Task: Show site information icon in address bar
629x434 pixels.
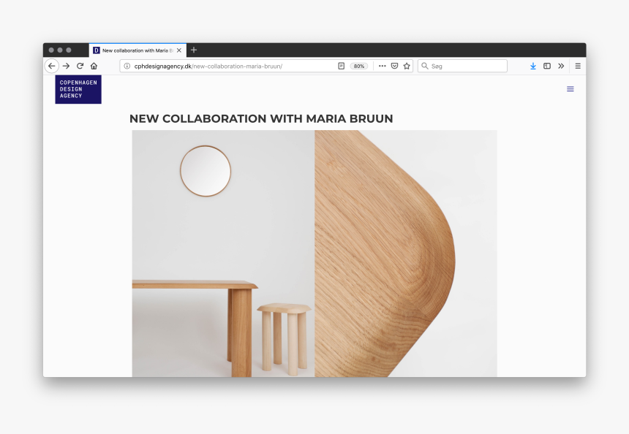Action: pyautogui.click(x=127, y=66)
